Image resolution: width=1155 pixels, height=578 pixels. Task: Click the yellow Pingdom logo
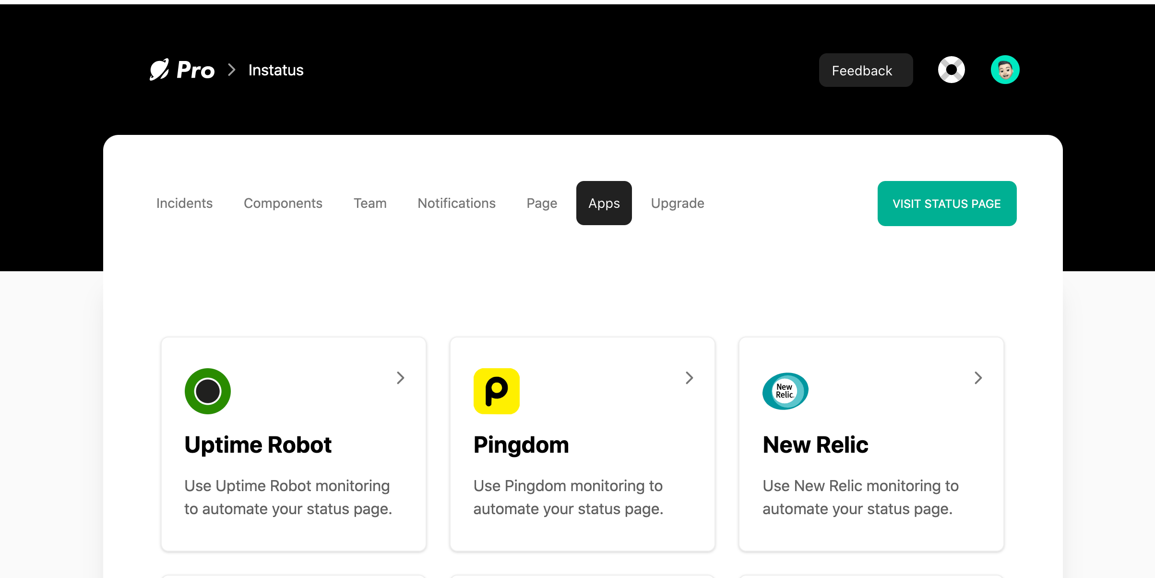click(497, 391)
